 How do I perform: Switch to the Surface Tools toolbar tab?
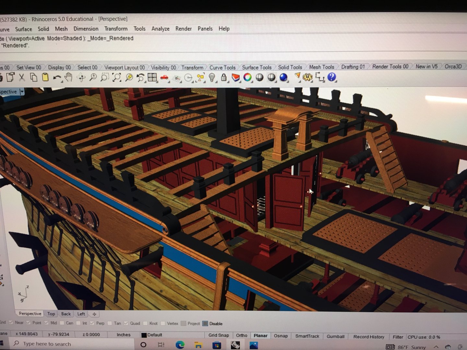click(x=257, y=67)
